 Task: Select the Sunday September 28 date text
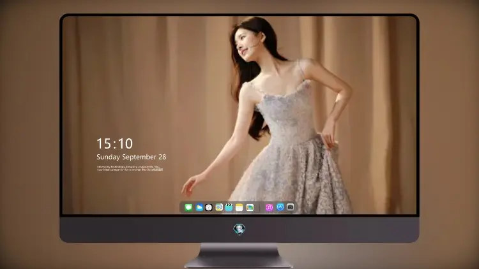coord(132,157)
